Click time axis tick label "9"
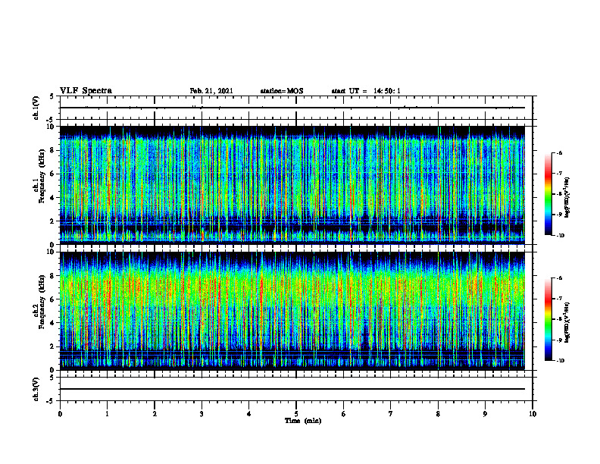 pos(485,414)
